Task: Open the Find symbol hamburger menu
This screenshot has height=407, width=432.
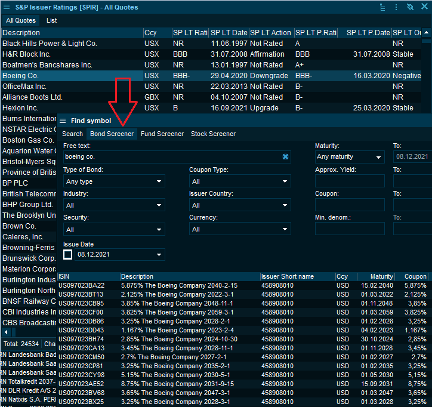Action: pyautogui.click(x=63, y=121)
